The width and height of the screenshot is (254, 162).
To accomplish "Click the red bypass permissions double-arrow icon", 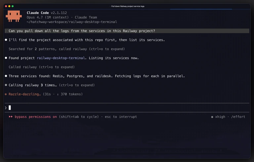I will [11, 117].
